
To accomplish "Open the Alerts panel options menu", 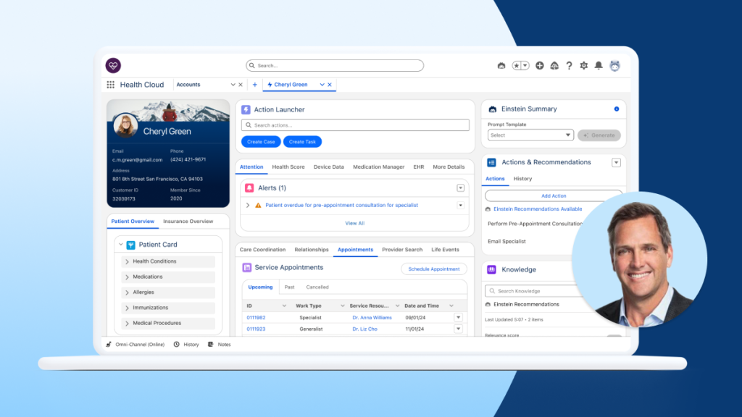I will point(460,188).
